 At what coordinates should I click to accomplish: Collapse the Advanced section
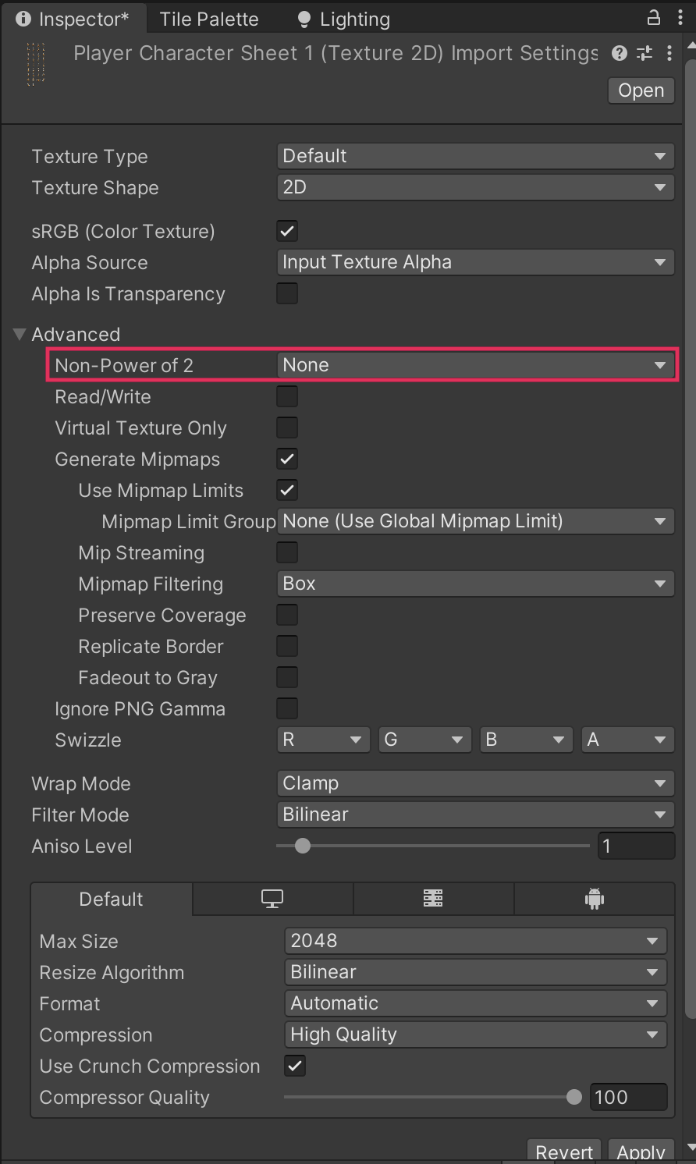point(20,335)
